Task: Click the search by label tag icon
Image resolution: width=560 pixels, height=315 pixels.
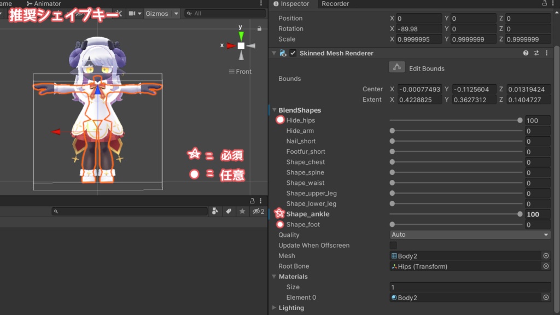Action: [x=229, y=211]
